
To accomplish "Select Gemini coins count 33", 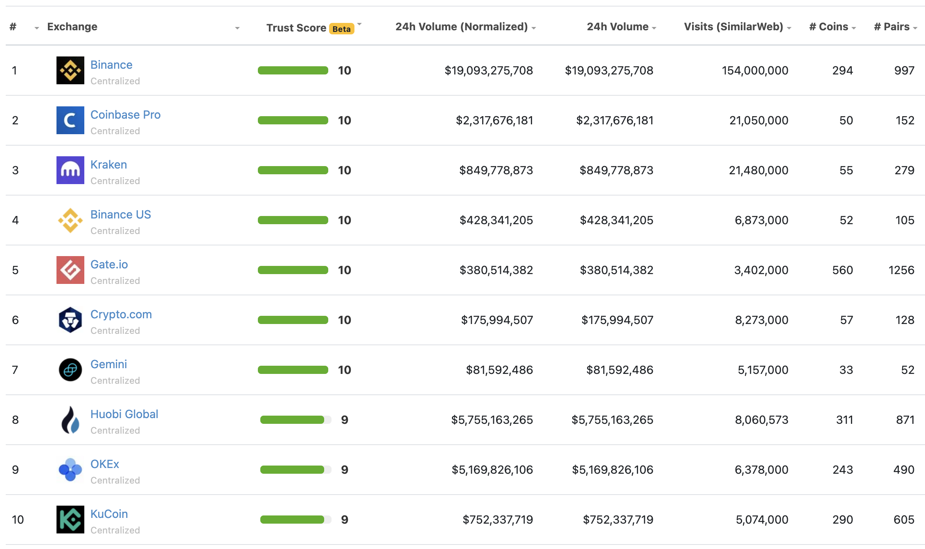I will (846, 370).
